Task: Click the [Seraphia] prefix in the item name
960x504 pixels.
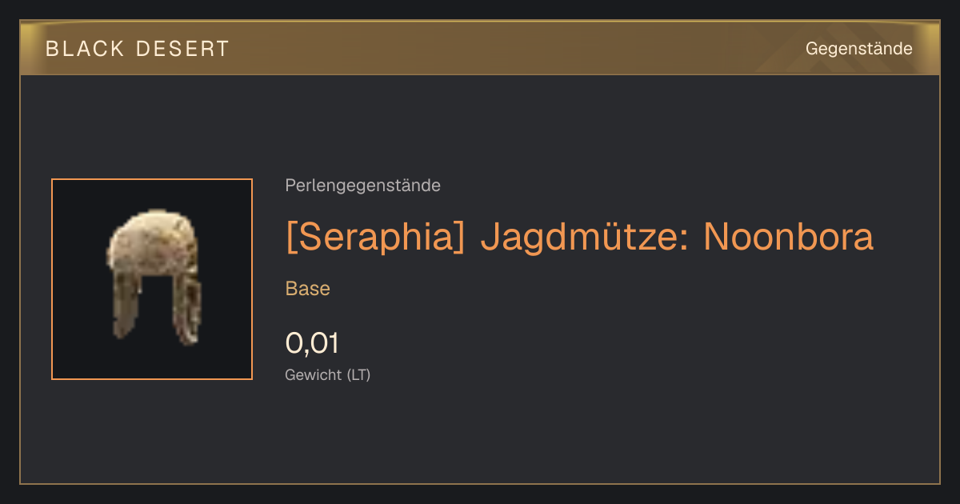Action: [x=375, y=238]
